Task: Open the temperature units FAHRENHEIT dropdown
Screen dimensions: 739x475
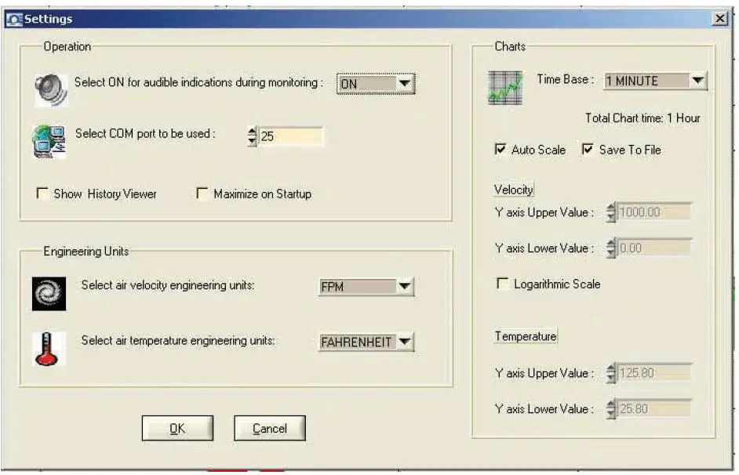Action: click(x=366, y=341)
